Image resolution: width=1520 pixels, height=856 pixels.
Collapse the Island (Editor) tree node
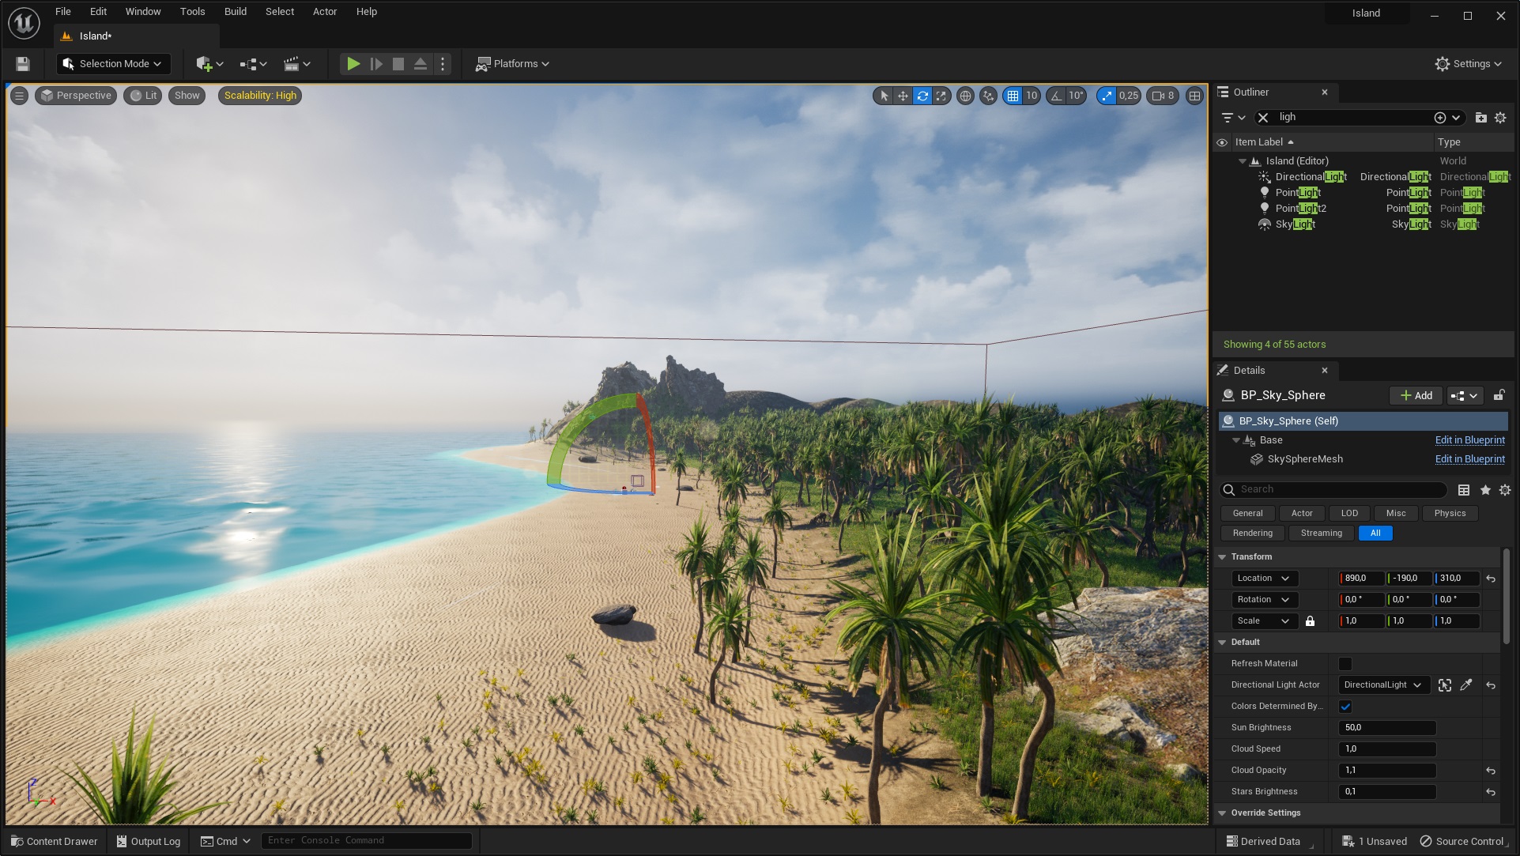tap(1243, 160)
